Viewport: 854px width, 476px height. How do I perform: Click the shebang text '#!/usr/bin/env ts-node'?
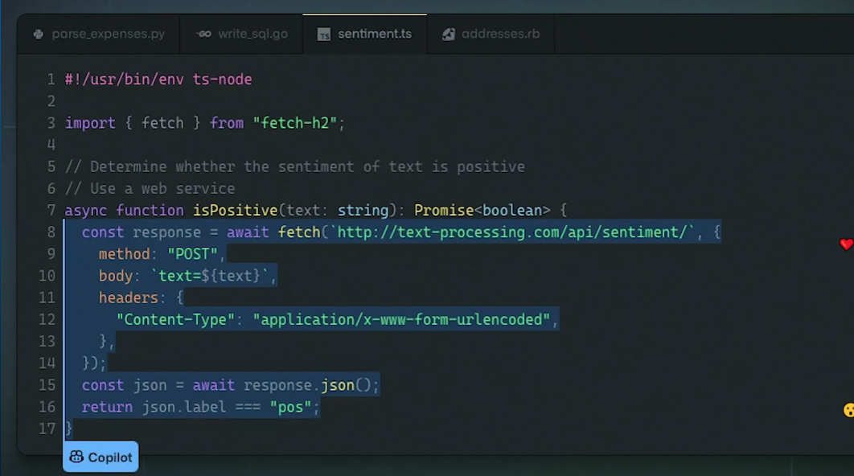point(158,80)
